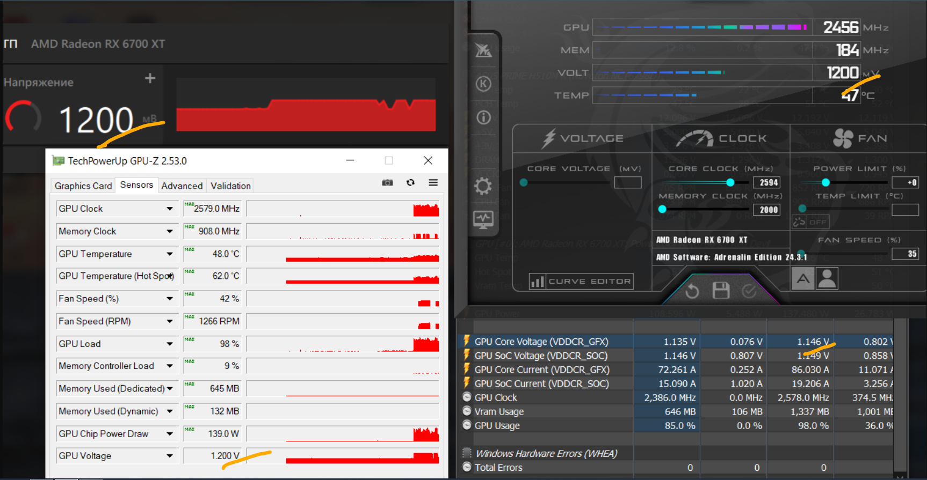Screen dimensions: 927x480
Task: Click the Fan Speed slider handle in Afterburner
Action: 801,253
